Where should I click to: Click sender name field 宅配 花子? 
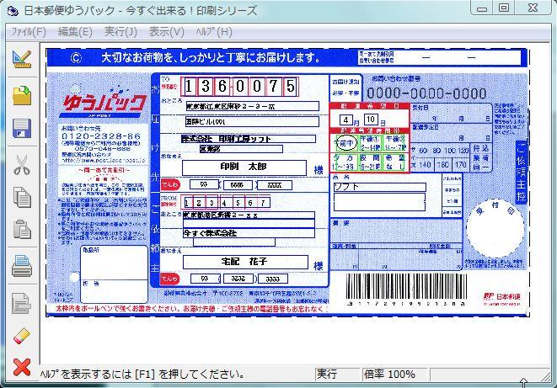[245, 262]
